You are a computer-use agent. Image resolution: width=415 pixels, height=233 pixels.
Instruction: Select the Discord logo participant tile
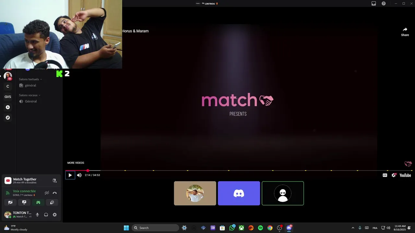[x=239, y=193]
